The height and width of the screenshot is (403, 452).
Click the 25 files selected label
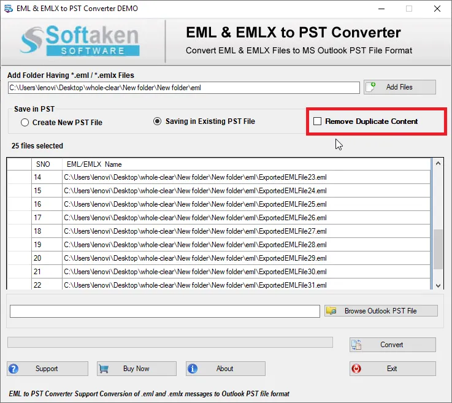pyautogui.click(x=37, y=146)
